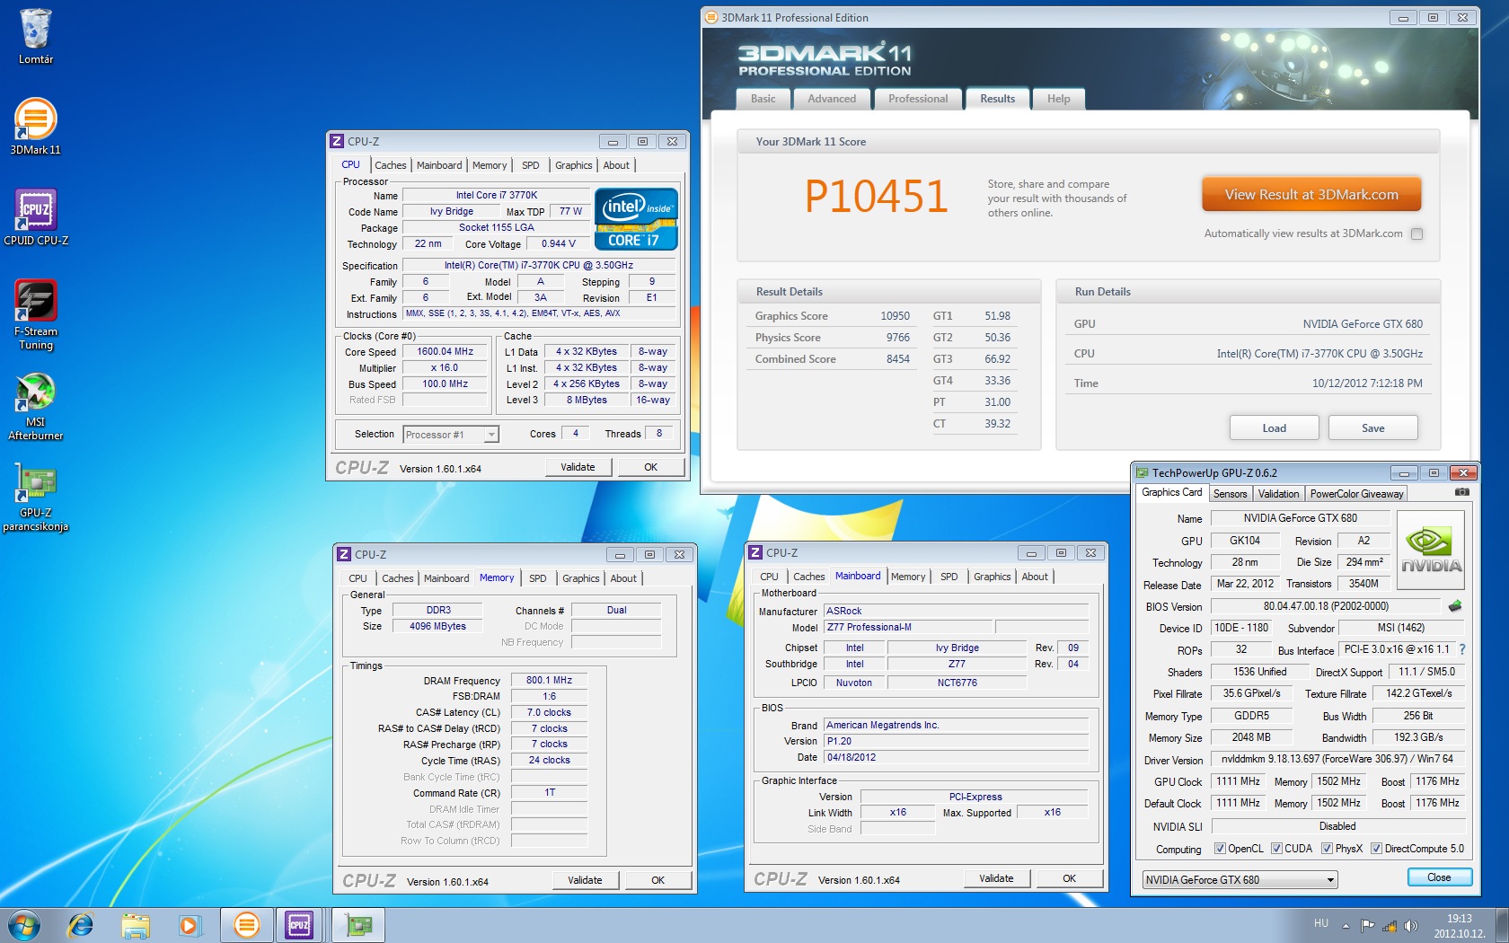Click Validate in the CPU-Z processor window
Viewport: 1509px width, 943px height.
(578, 467)
